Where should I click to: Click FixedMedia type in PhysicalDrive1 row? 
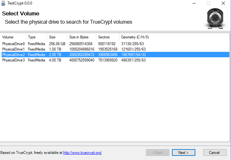tap(36, 49)
